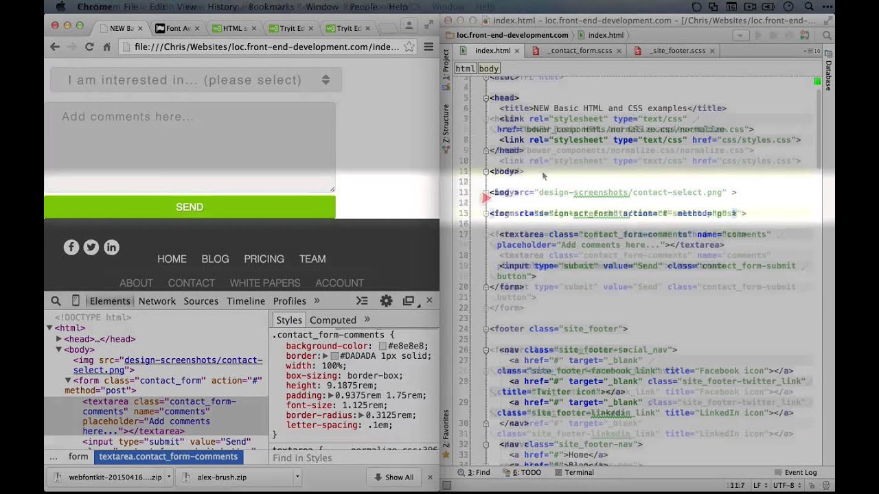Click the Chrome user profile icon

(x=409, y=26)
